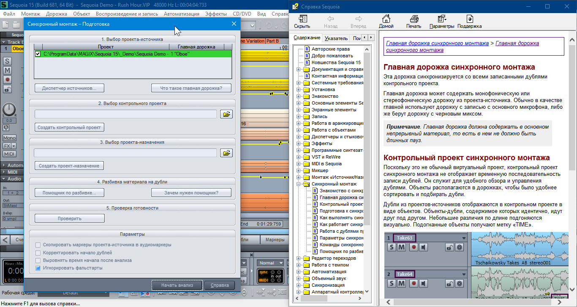
Task: Open the FX dropdown arrow on Oboe track
Action: [14, 146]
